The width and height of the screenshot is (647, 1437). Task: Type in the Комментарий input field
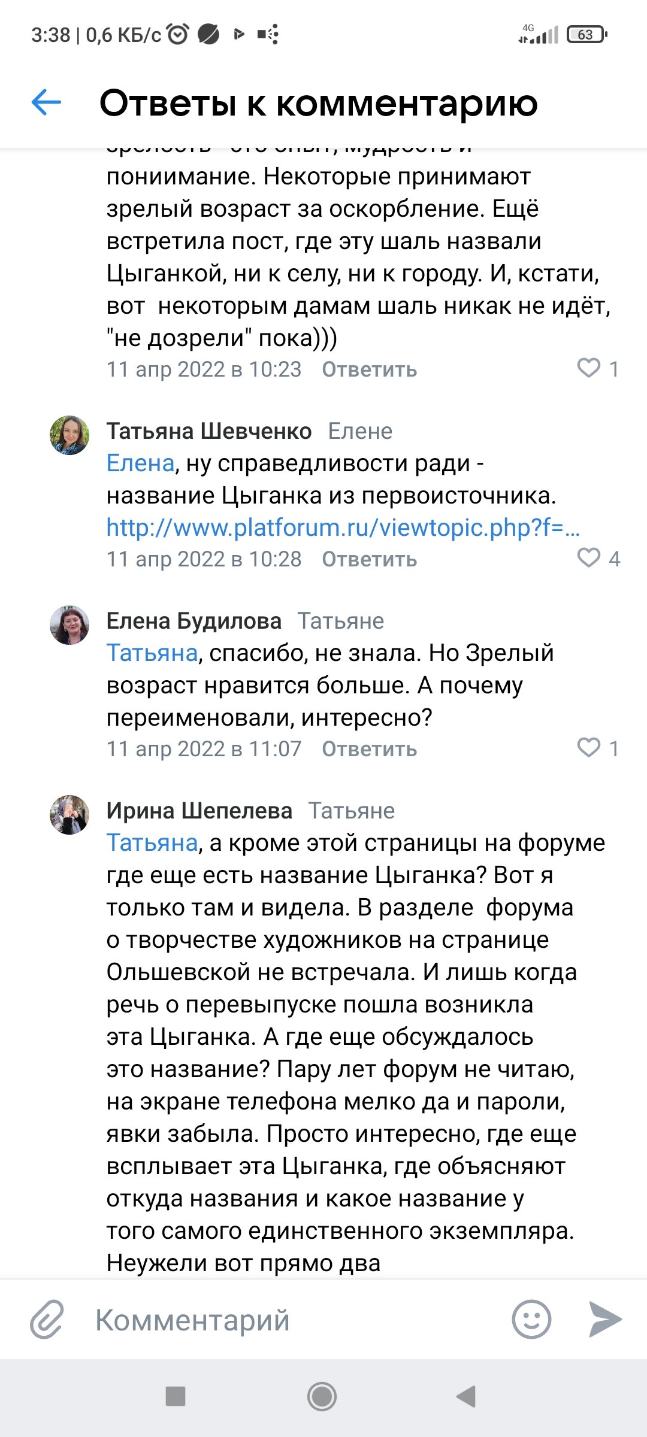[x=294, y=1319]
